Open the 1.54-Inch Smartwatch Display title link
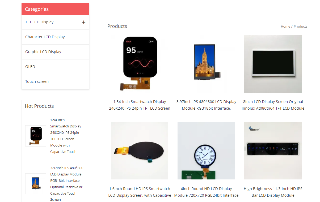The height and width of the screenshot is (202, 320). click(x=140, y=105)
